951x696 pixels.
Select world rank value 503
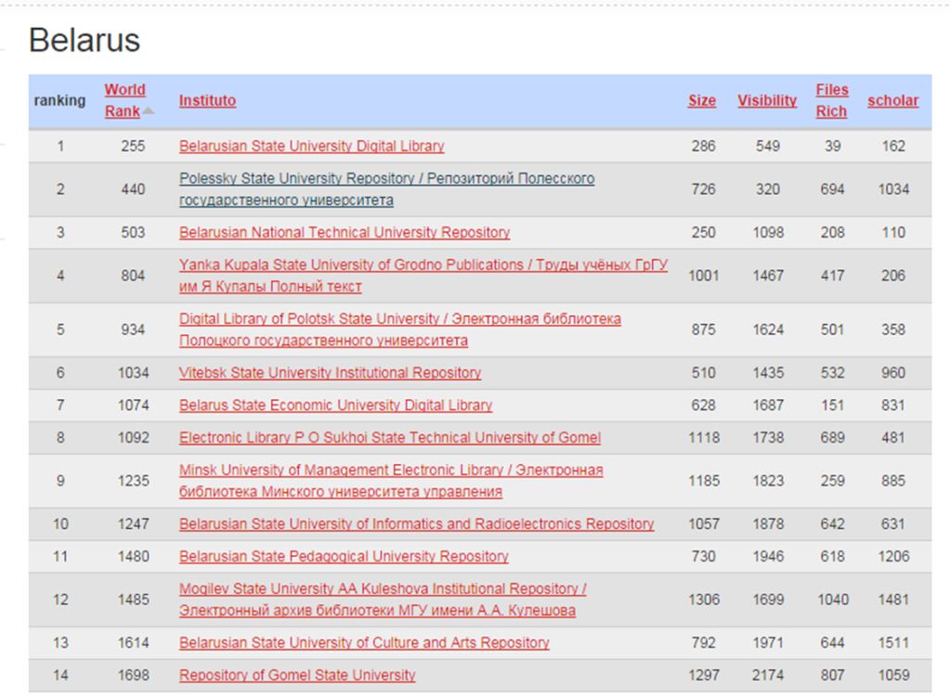pyautogui.click(x=133, y=233)
